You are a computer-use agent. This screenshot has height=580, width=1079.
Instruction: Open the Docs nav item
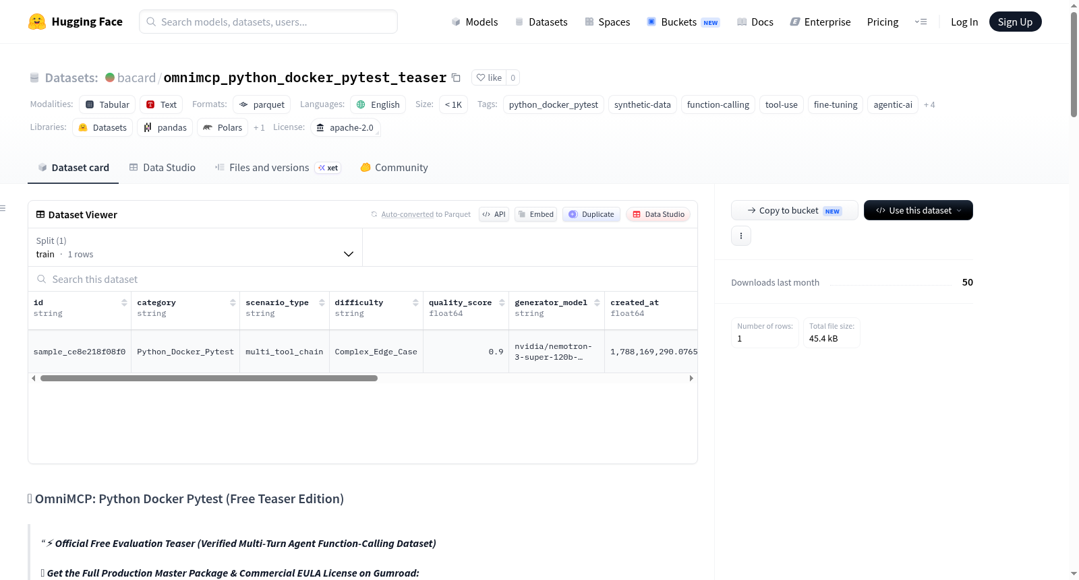(755, 22)
